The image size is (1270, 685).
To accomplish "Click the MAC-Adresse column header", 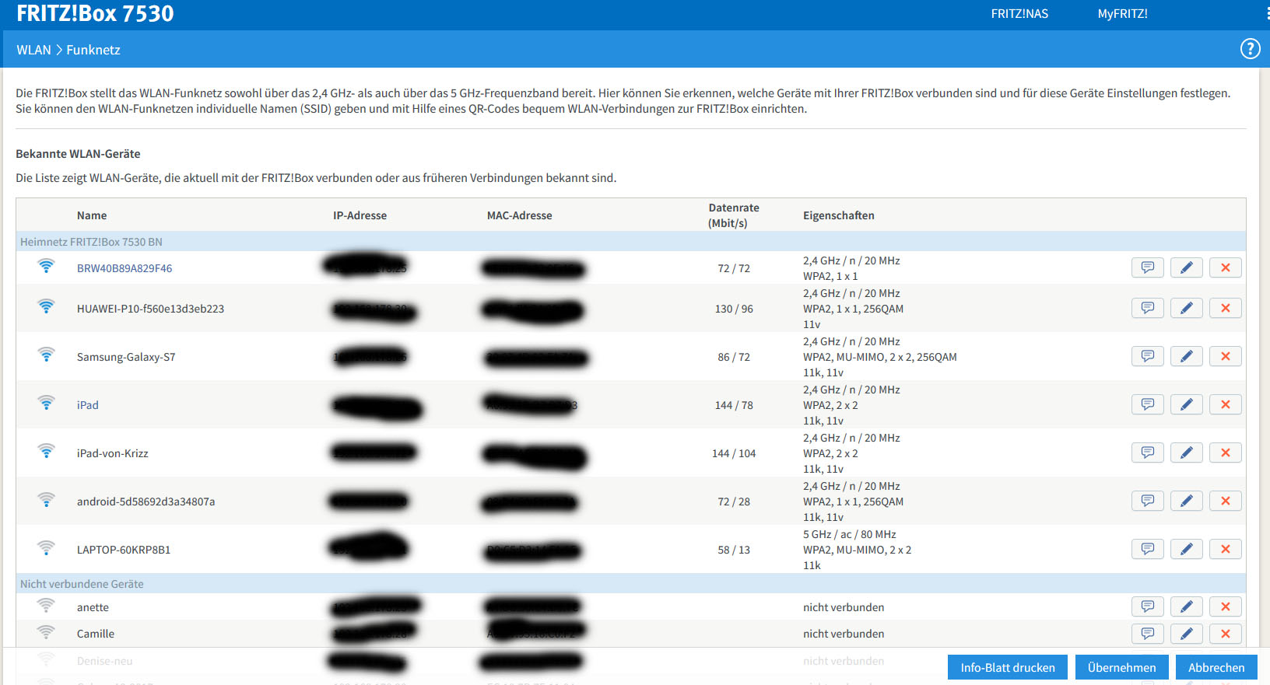I will click(x=519, y=215).
